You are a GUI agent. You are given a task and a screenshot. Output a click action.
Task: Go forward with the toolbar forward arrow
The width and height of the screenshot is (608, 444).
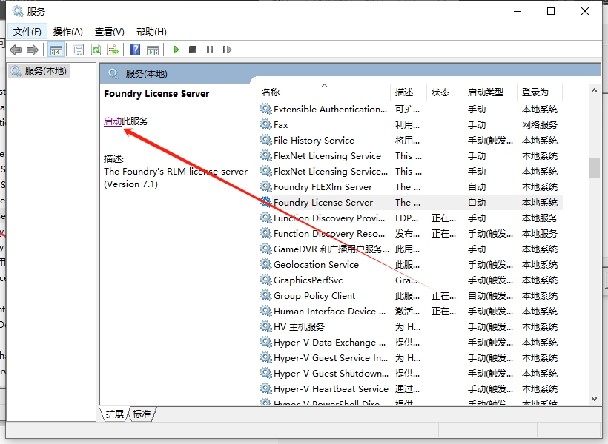[33, 50]
